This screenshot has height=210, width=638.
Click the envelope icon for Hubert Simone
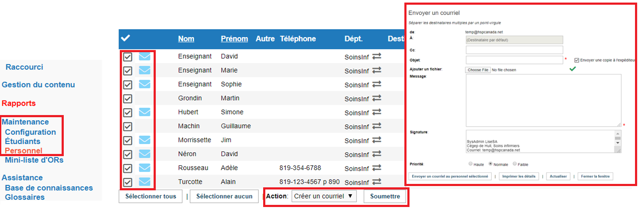145,112
